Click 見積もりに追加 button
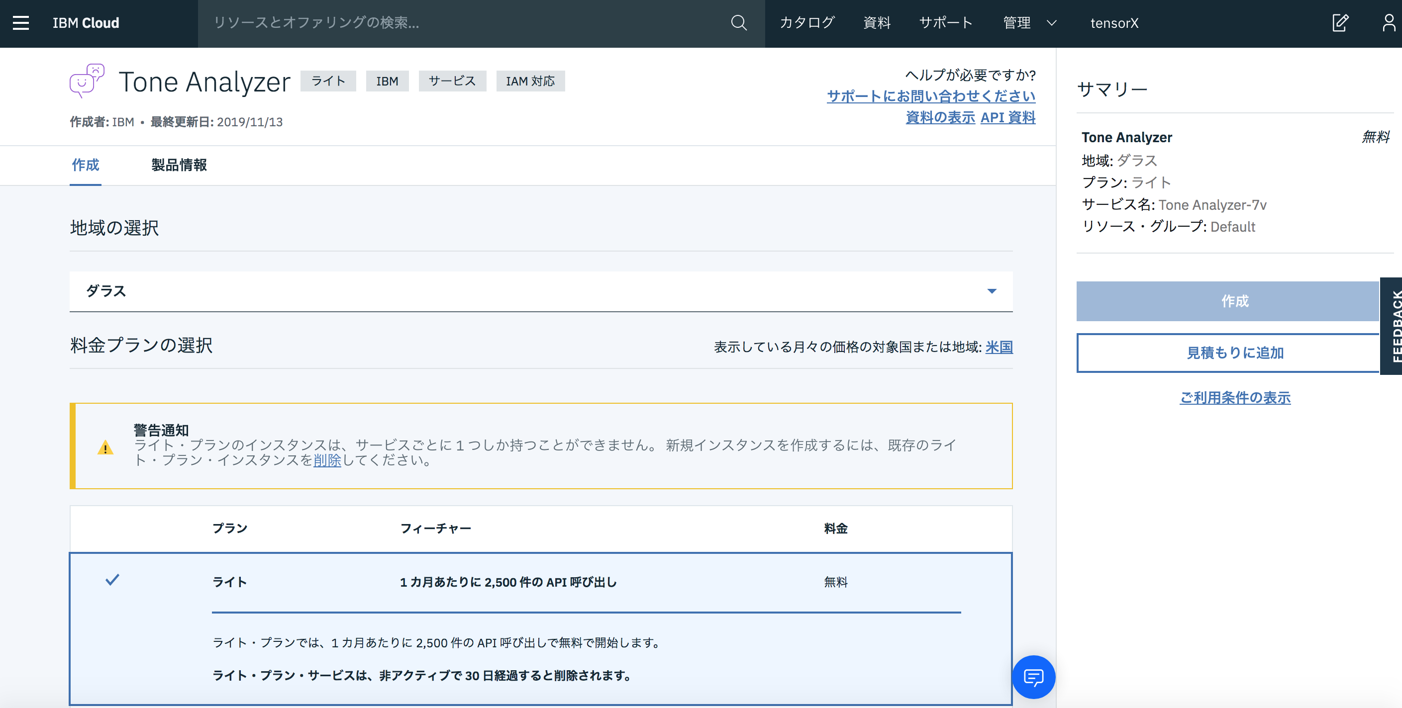This screenshot has width=1402, height=708. coord(1228,353)
